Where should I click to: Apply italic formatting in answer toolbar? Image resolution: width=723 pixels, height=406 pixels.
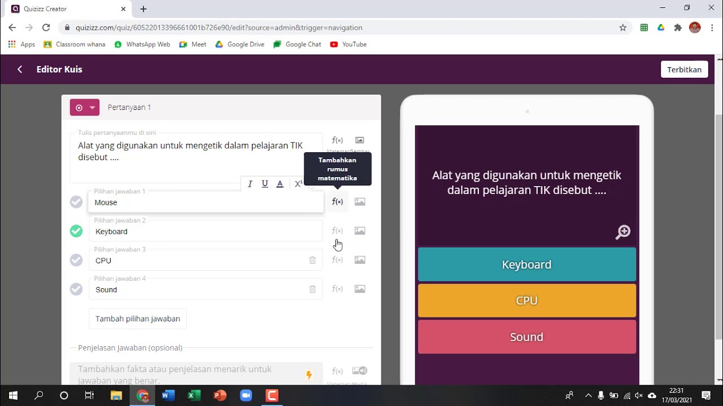250,184
